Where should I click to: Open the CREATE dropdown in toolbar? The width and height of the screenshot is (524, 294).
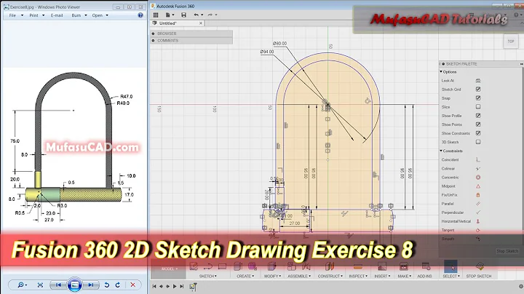(x=245, y=277)
